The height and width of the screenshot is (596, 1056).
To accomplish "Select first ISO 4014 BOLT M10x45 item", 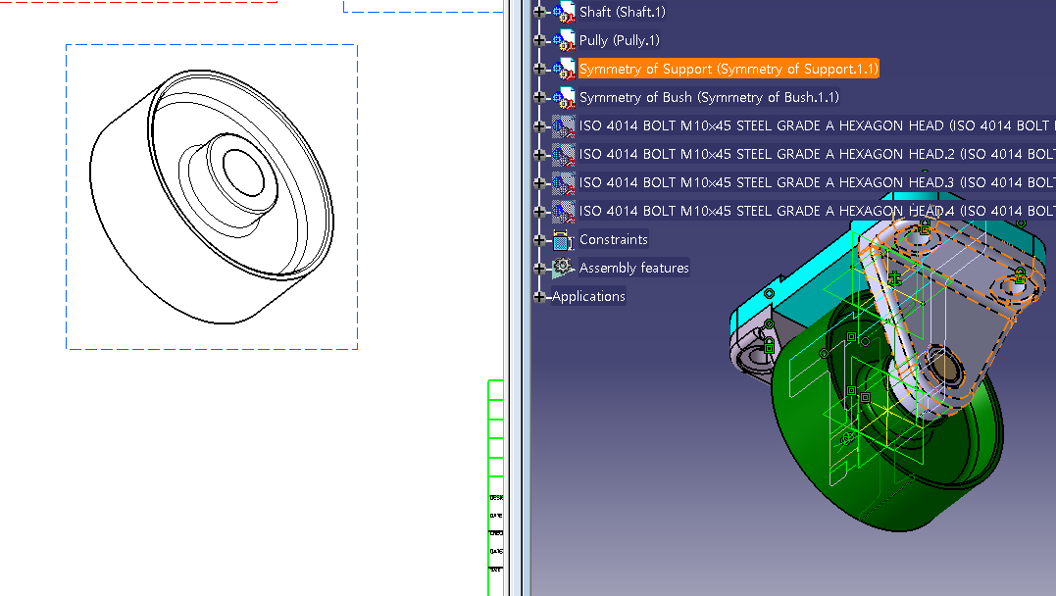I will click(x=817, y=125).
